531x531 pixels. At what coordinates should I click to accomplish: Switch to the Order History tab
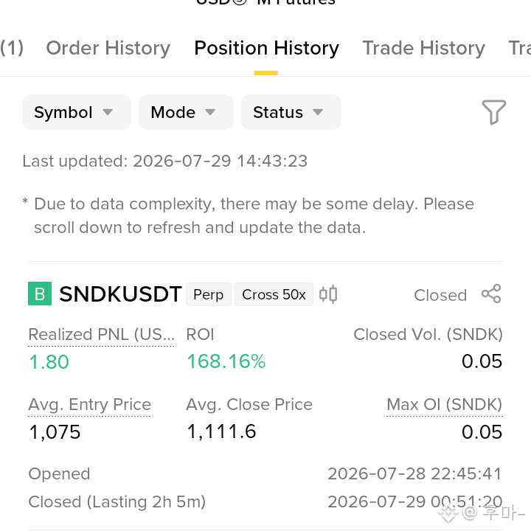pyautogui.click(x=108, y=48)
